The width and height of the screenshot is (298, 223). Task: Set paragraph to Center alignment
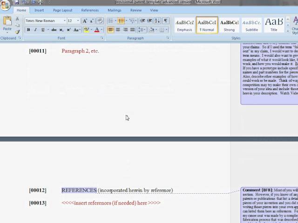118,30
